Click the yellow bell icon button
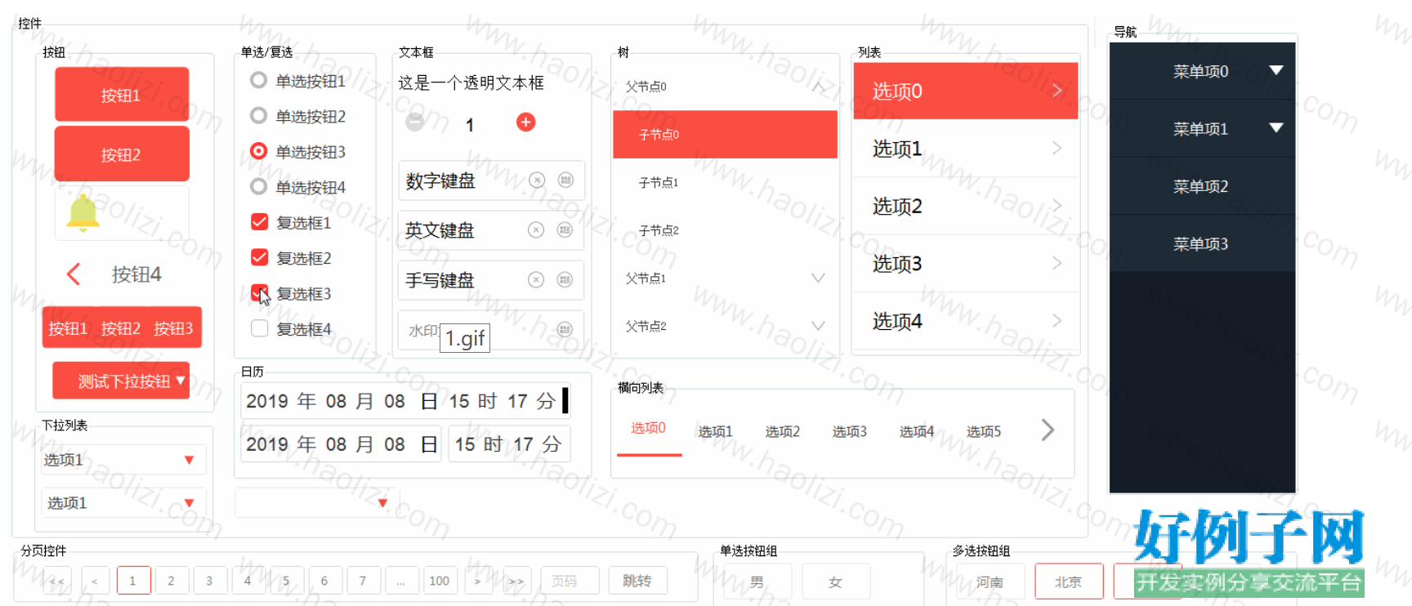The image size is (1412, 606). pyautogui.click(x=83, y=214)
